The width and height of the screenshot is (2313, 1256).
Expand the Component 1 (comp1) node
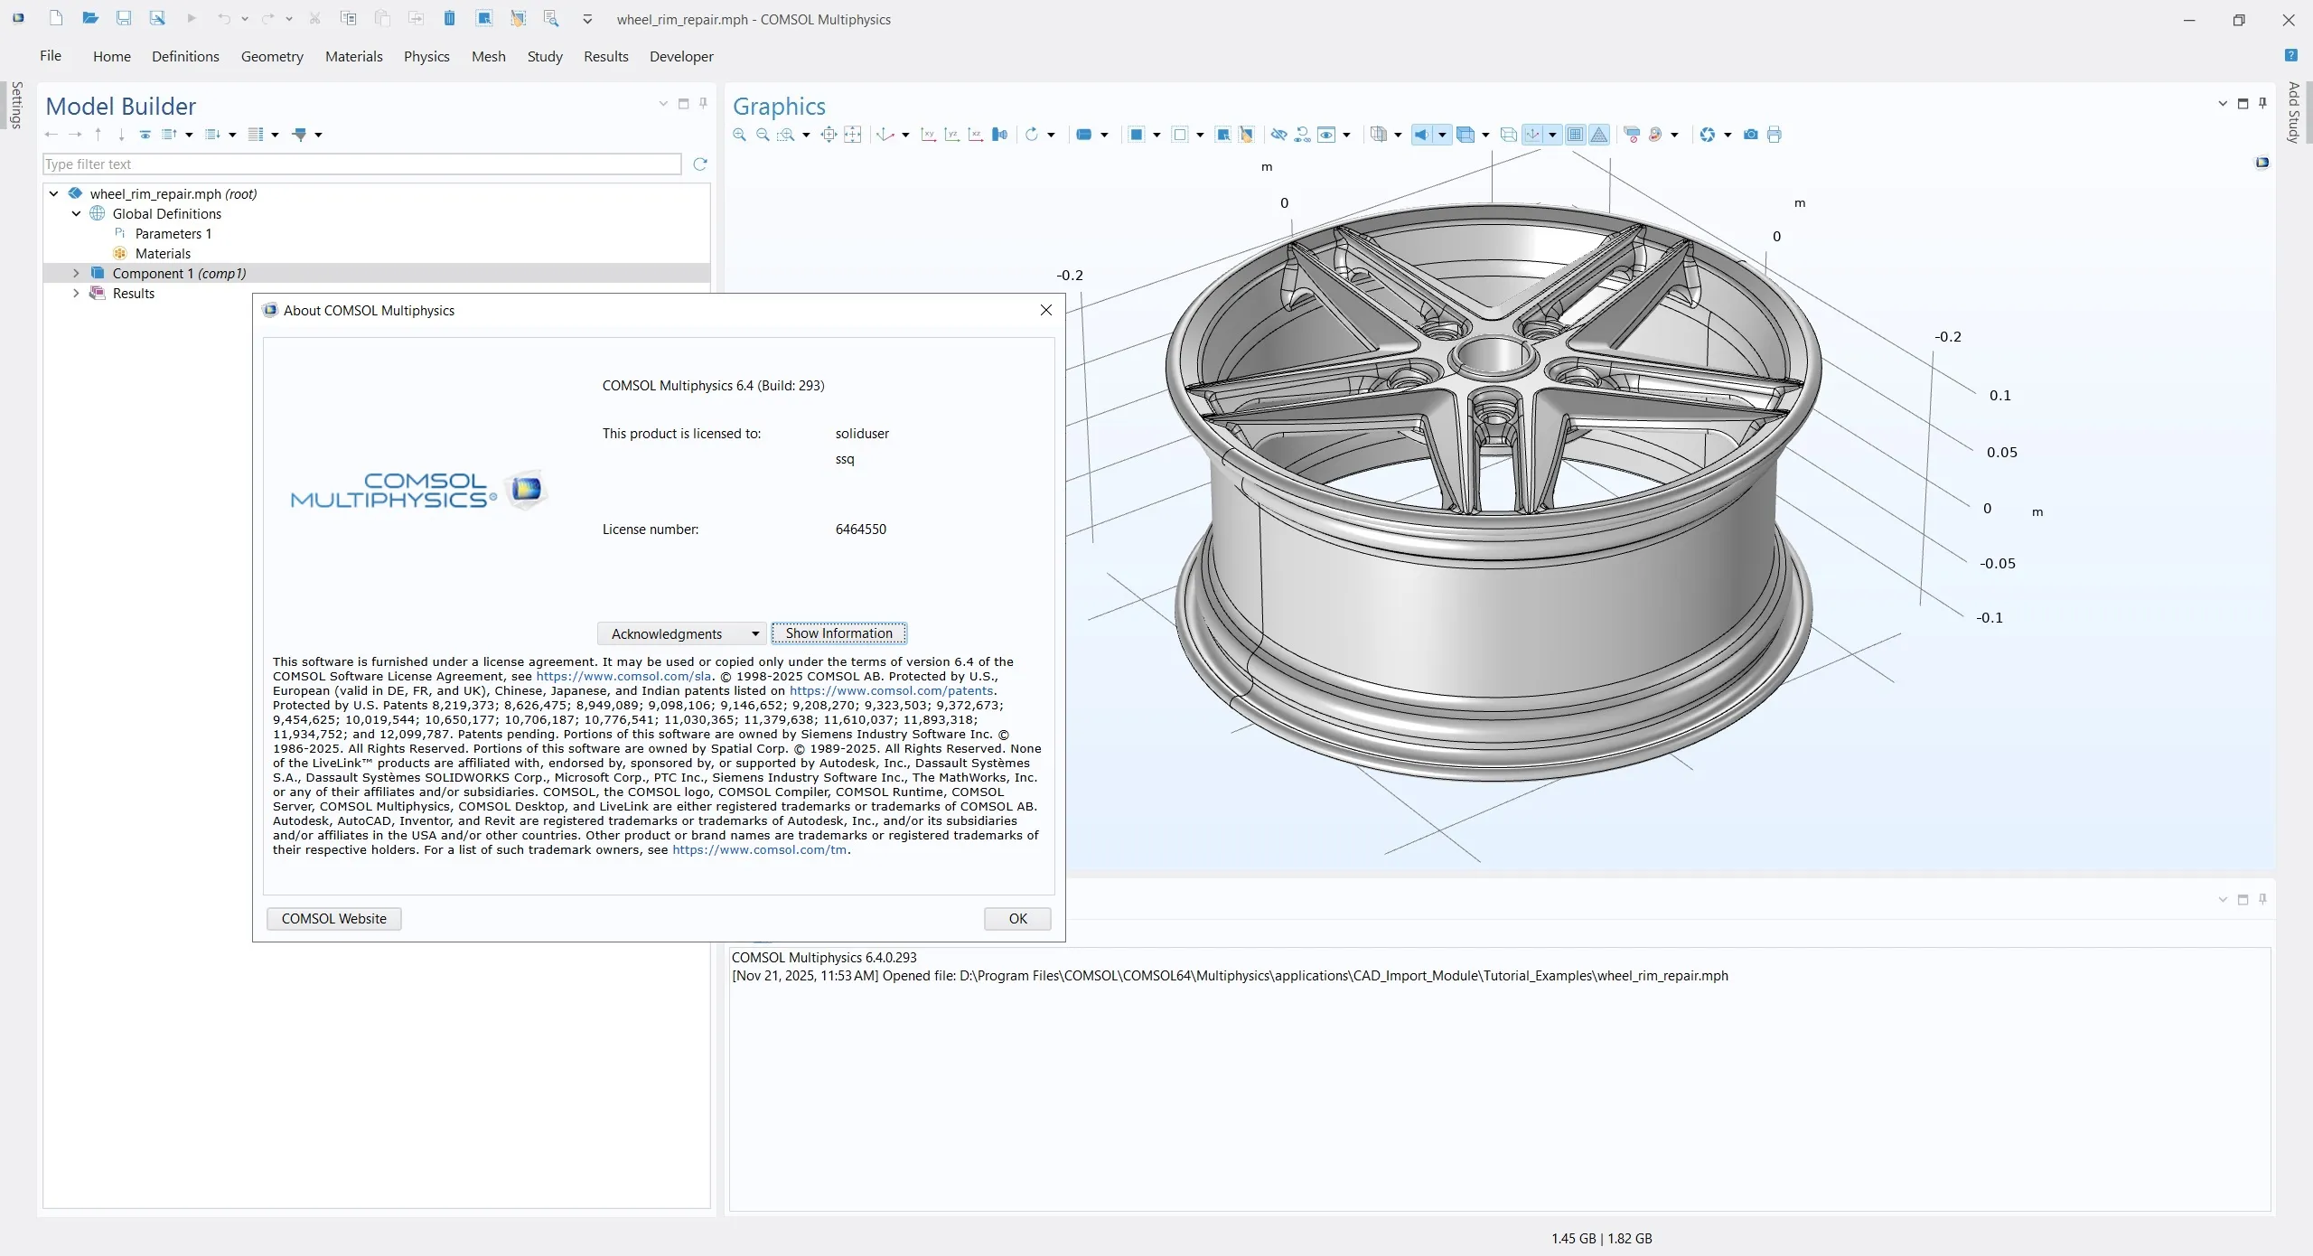coord(76,273)
